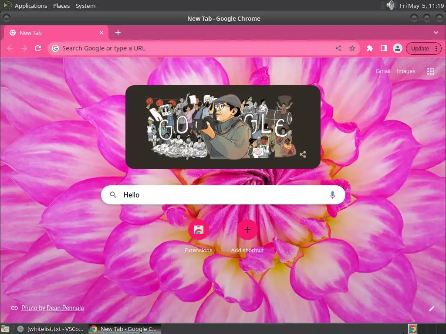Select the New Tab - Google Chrome taskbar item
This screenshot has width=446, height=334.
[125, 329]
